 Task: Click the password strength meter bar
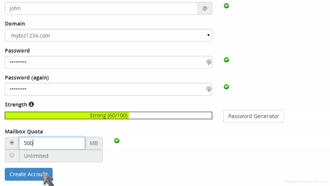pyautogui.click(x=108, y=115)
